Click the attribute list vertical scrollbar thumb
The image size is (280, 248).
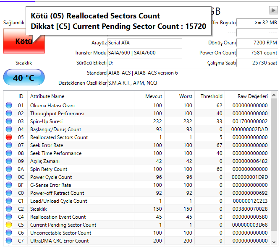tap(274, 164)
